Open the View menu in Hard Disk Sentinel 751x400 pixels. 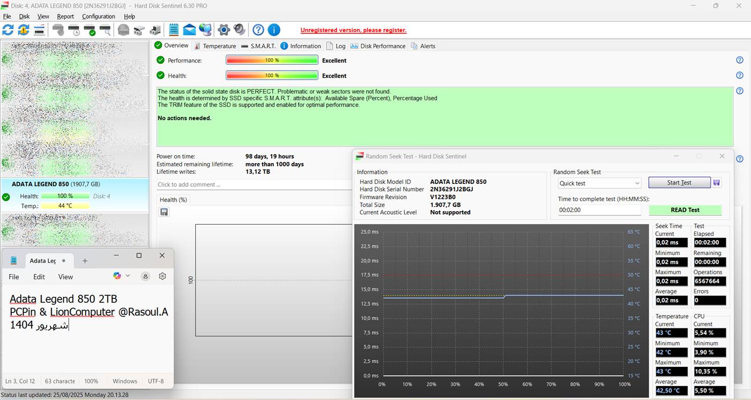click(x=43, y=17)
